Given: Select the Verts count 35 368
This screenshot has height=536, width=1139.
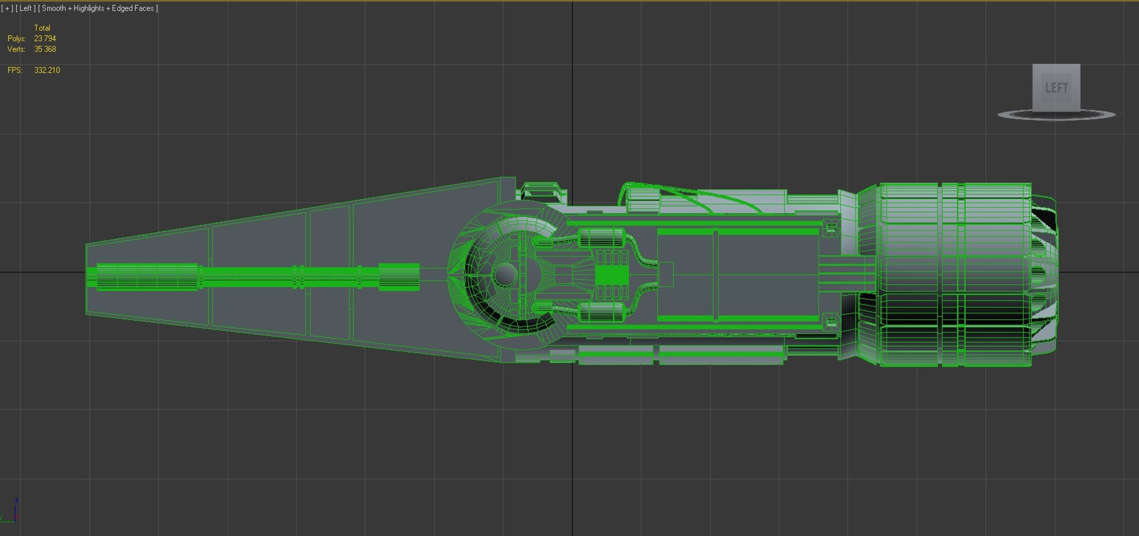Looking at the screenshot, I should click(x=45, y=49).
